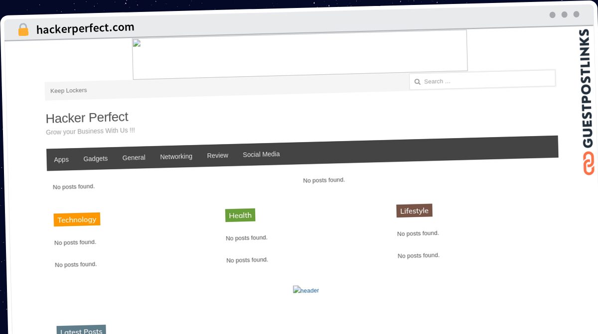
Task: Click the padlock icon beside the URL
Action: pos(23,30)
